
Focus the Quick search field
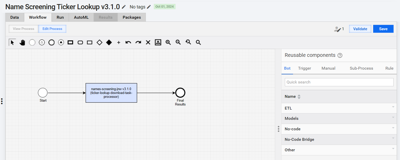coord(339,82)
